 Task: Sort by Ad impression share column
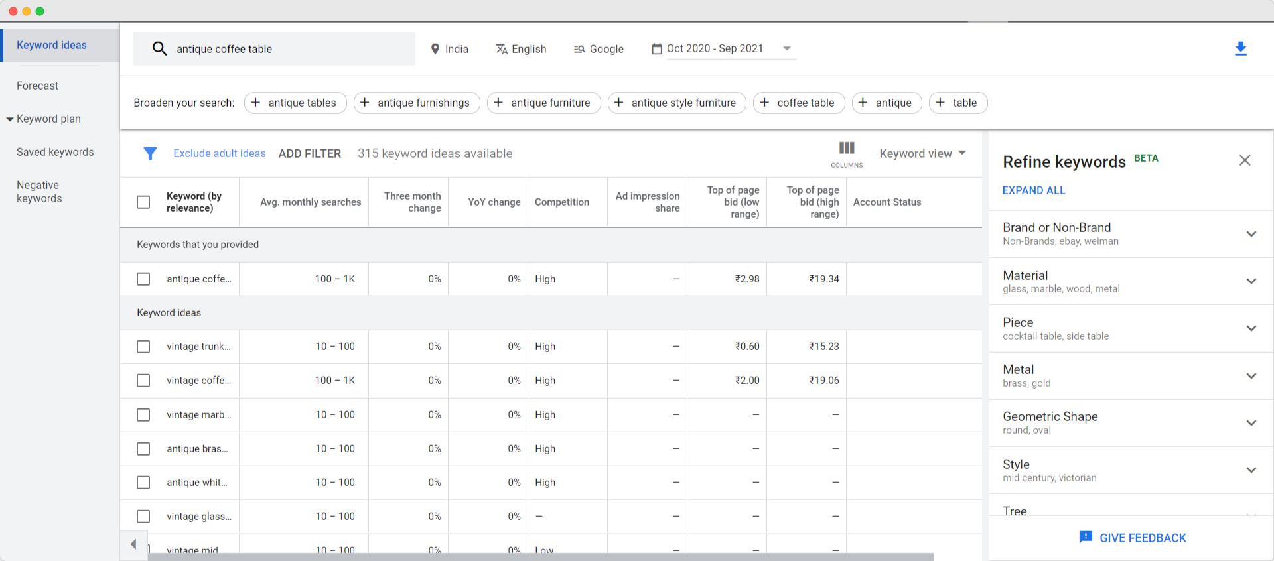pyautogui.click(x=648, y=202)
